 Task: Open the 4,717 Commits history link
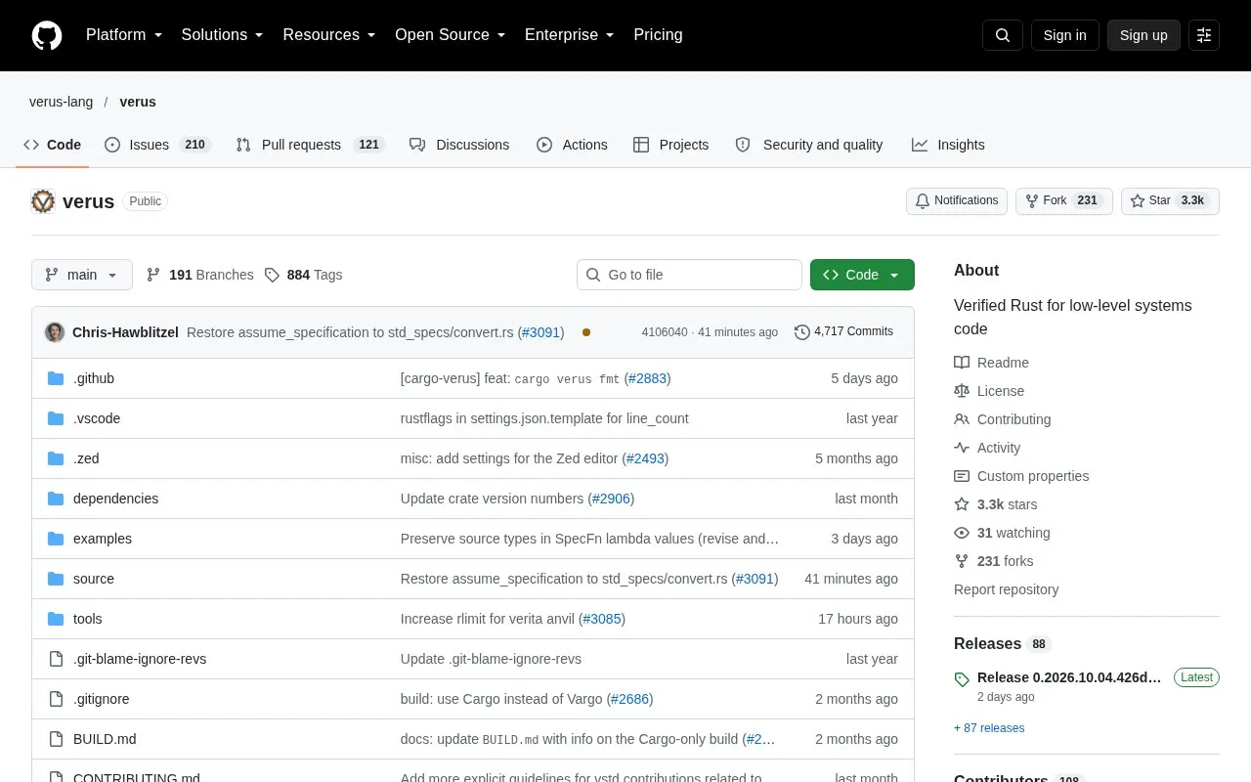pos(843,332)
